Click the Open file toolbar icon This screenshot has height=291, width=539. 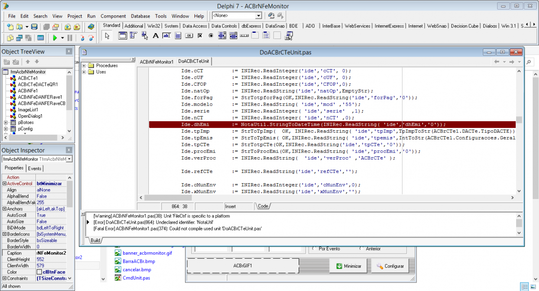coord(19,26)
